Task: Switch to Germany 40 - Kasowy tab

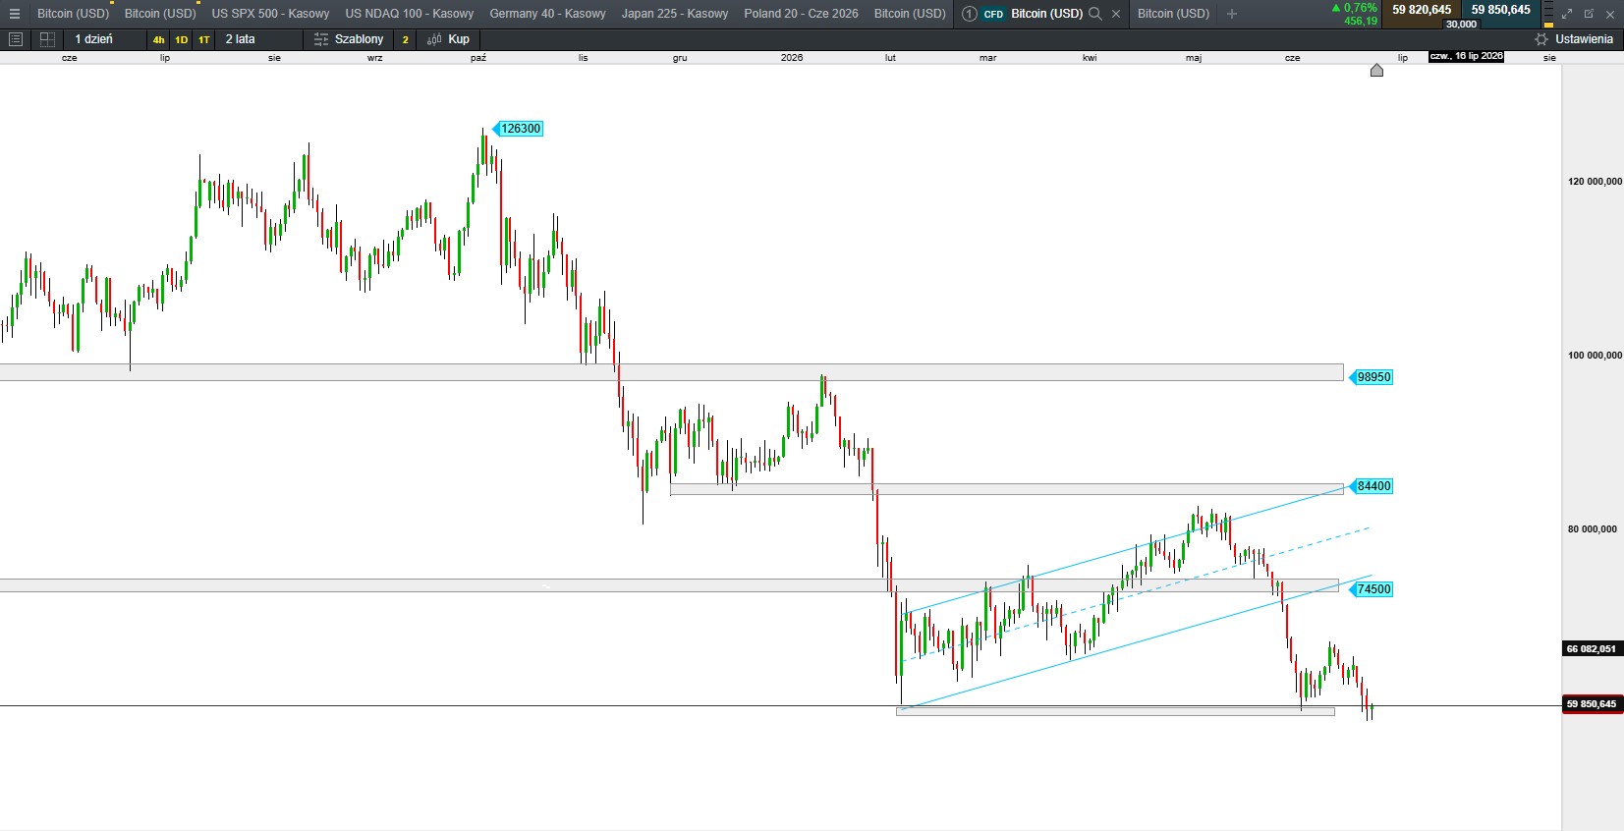Action: [x=547, y=14]
